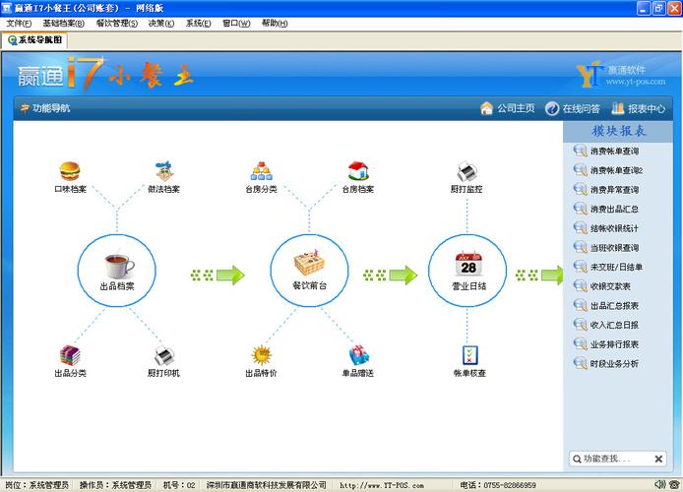Screen dimensions: 683x492
Task: Open 帐单核查 checklist icon
Action: pyautogui.click(x=469, y=355)
